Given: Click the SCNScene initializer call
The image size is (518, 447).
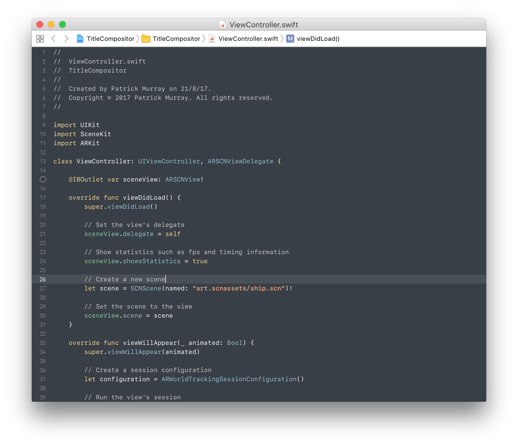Looking at the screenshot, I should point(146,288).
